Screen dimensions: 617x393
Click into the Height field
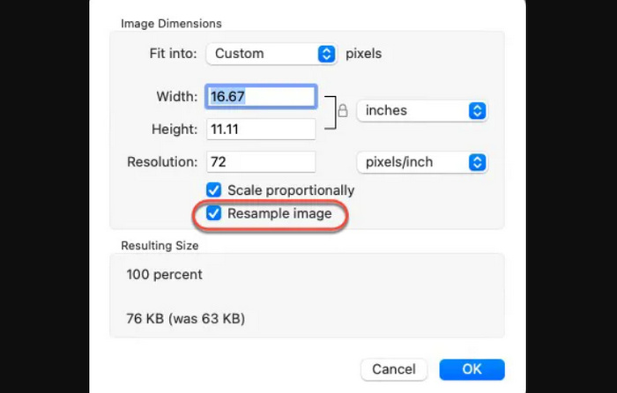(x=261, y=129)
